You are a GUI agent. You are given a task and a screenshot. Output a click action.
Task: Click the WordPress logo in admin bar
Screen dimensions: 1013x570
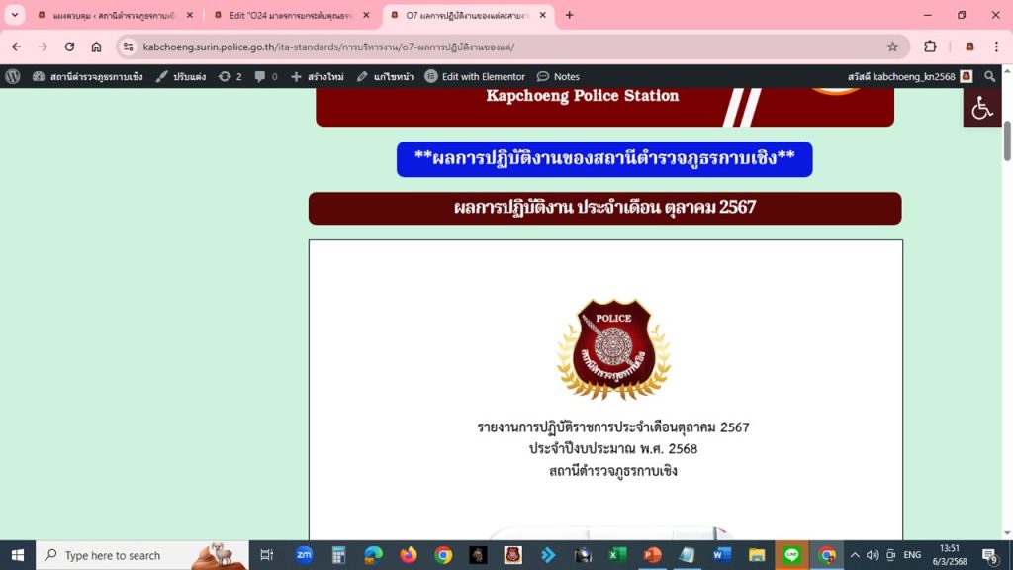click(x=13, y=76)
